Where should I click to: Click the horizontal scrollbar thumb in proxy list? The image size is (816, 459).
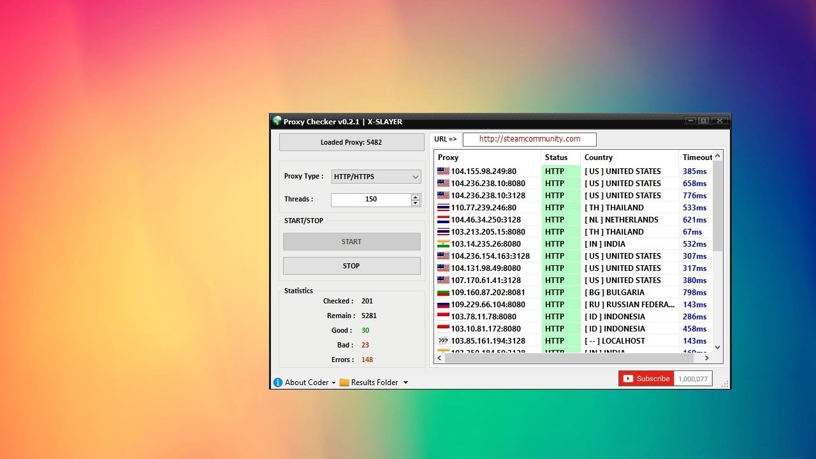click(568, 358)
